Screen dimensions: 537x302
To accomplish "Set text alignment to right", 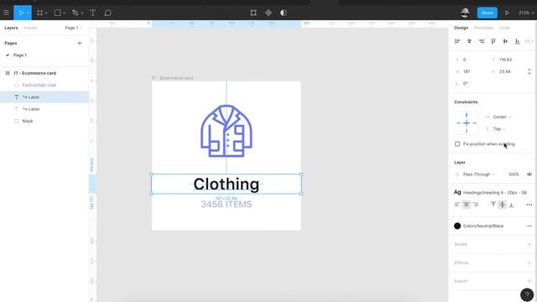I will point(476,205).
